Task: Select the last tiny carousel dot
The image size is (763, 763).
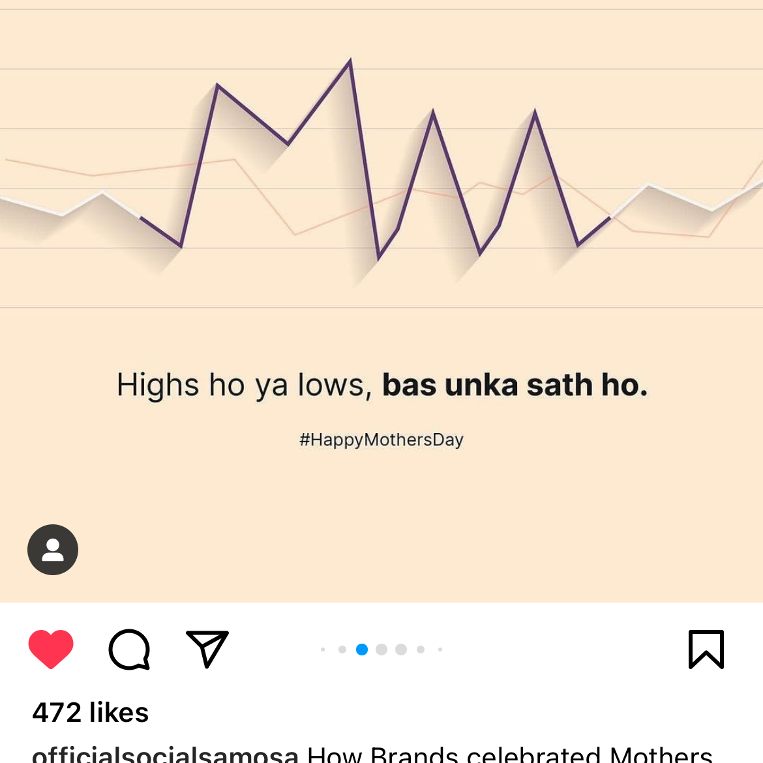Action: point(440,650)
